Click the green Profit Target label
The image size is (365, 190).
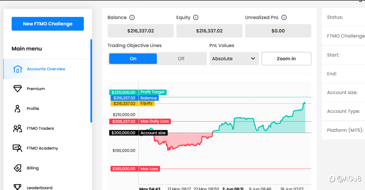click(153, 92)
